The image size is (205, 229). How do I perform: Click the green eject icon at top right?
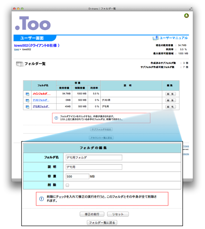[x=186, y=16]
